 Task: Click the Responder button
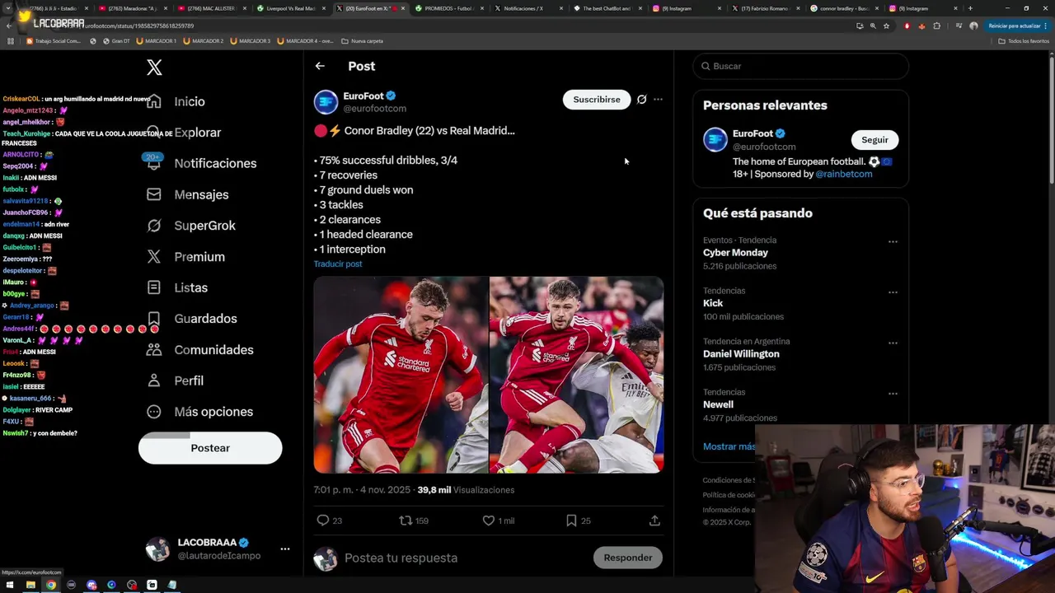click(627, 558)
